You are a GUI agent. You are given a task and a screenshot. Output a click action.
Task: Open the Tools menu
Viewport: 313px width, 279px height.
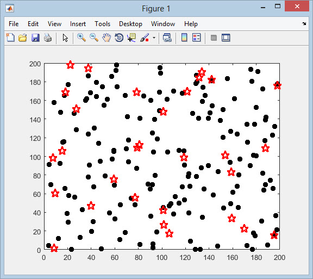click(x=102, y=24)
